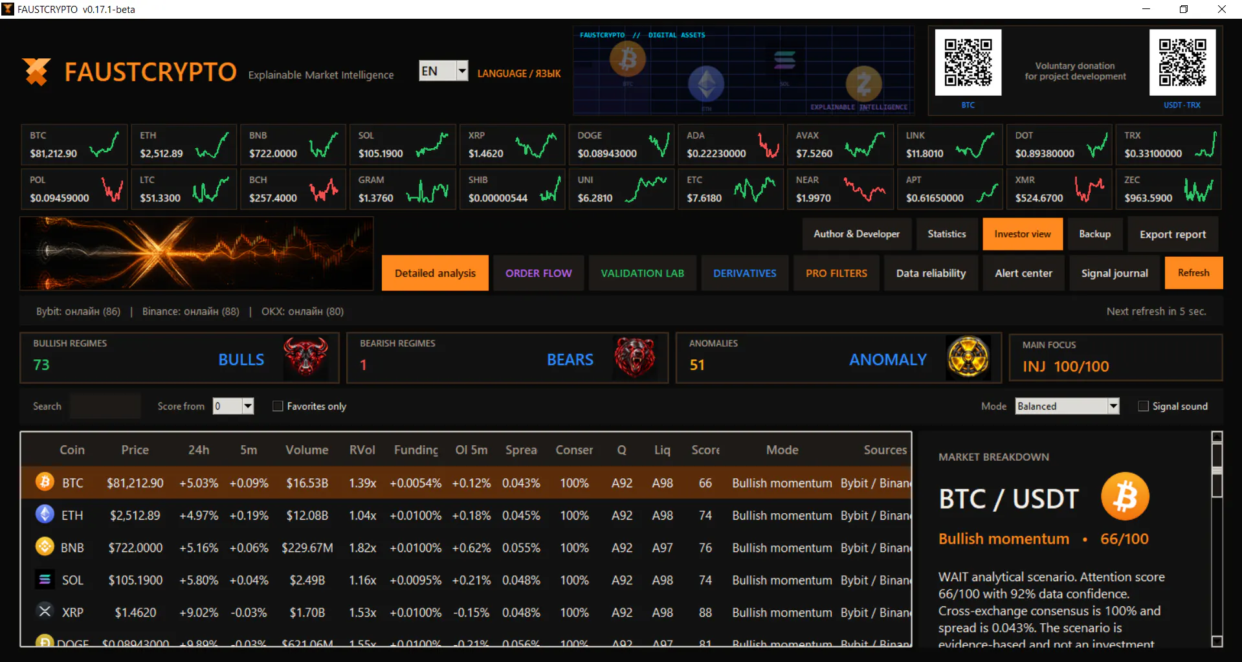Click the scrollbar down arrow in Market Breakdown
The width and height of the screenshot is (1242, 662).
pyautogui.click(x=1217, y=641)
